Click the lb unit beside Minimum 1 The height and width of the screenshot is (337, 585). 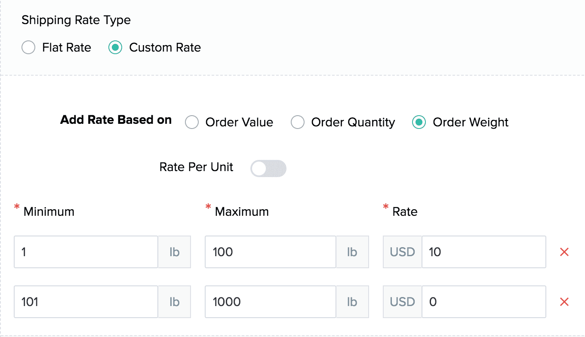(x=174, y=252)
